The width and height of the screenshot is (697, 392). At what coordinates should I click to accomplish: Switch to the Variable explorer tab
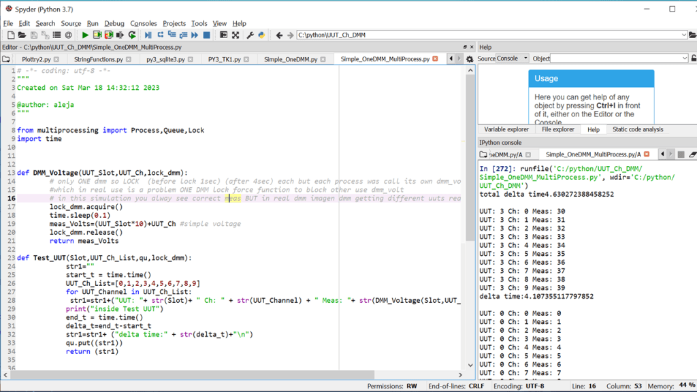506,129
